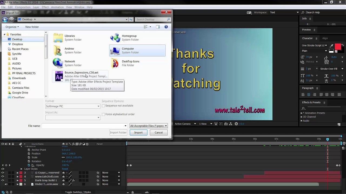The width and height of the screenshot is (346, 194).
Task: Open Opacity graph editor icon
Action: [33, 165]
